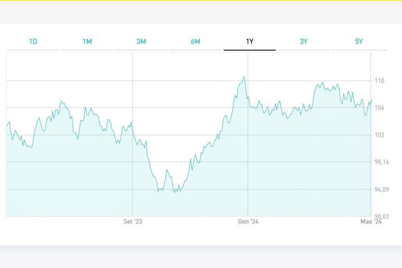Screen dimensions: 402x268
Task: Choose the 3M chart period tab
Action: [141, 42]
